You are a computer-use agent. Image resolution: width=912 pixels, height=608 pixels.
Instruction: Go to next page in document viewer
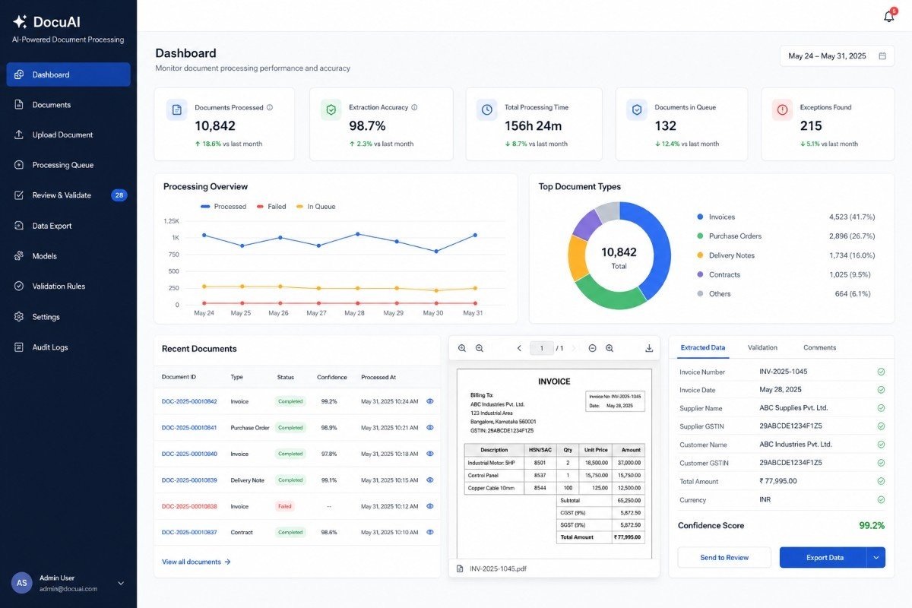click(574, 348)
